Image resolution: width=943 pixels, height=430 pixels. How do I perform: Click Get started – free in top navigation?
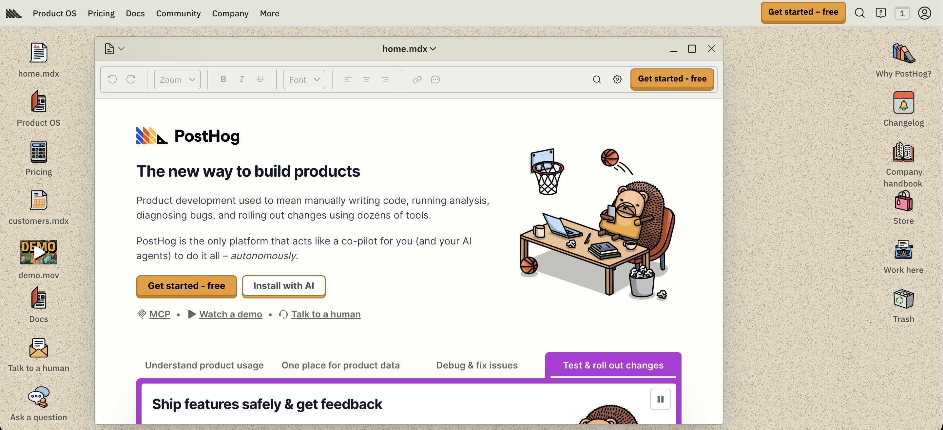pos(803,12)
